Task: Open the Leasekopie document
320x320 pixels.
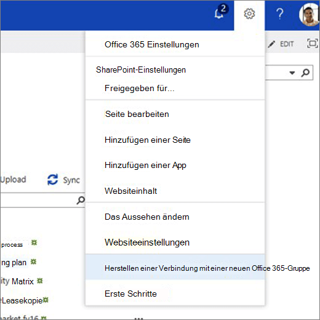Action: tap(22, 300)
